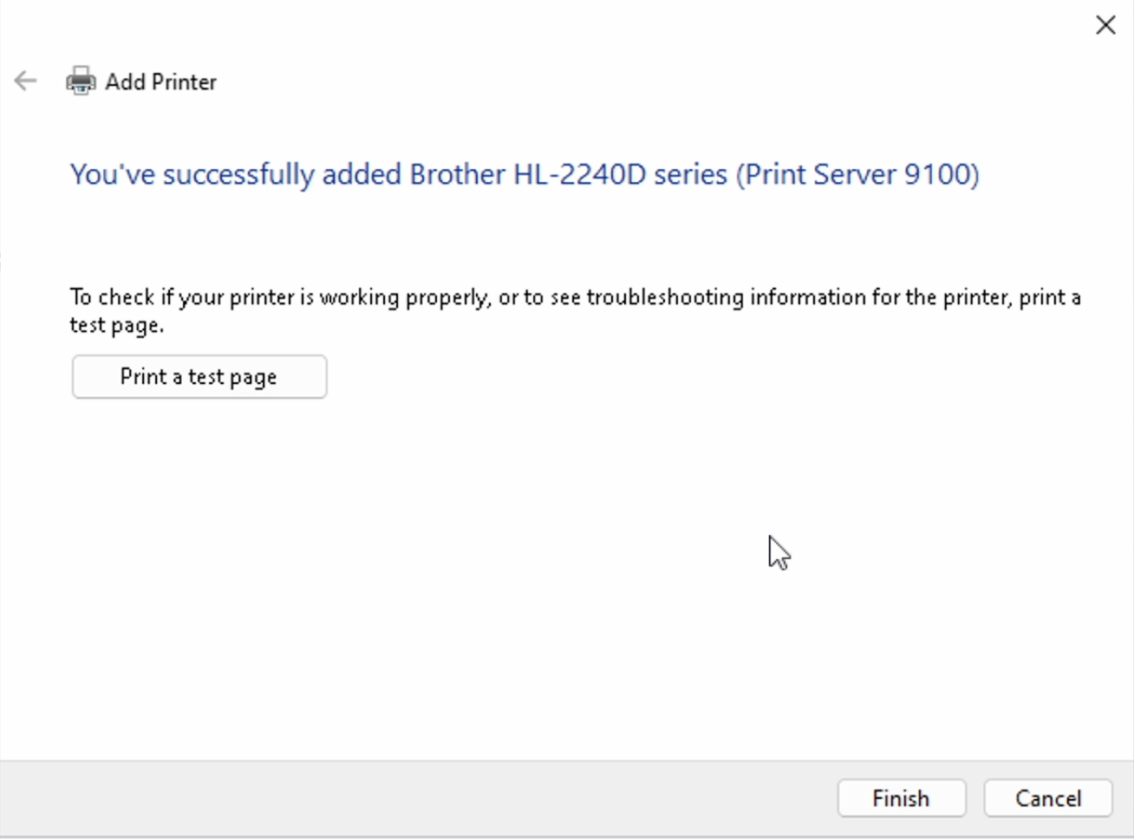
Task: Click the left-pointing navigation arrow
Action: coord(25,81)
